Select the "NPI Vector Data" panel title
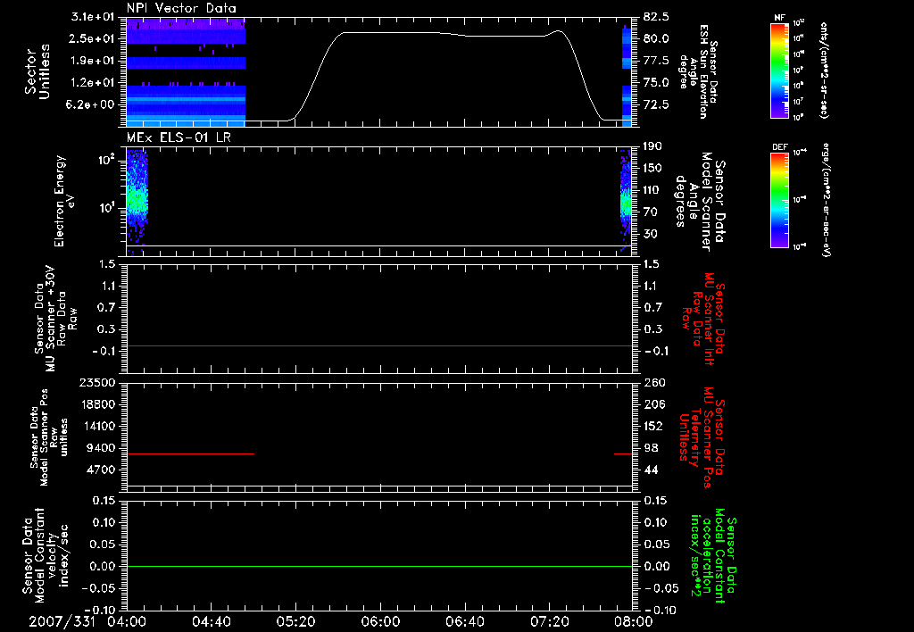Viewport: 914px width, 632px height. click(182, 8)
